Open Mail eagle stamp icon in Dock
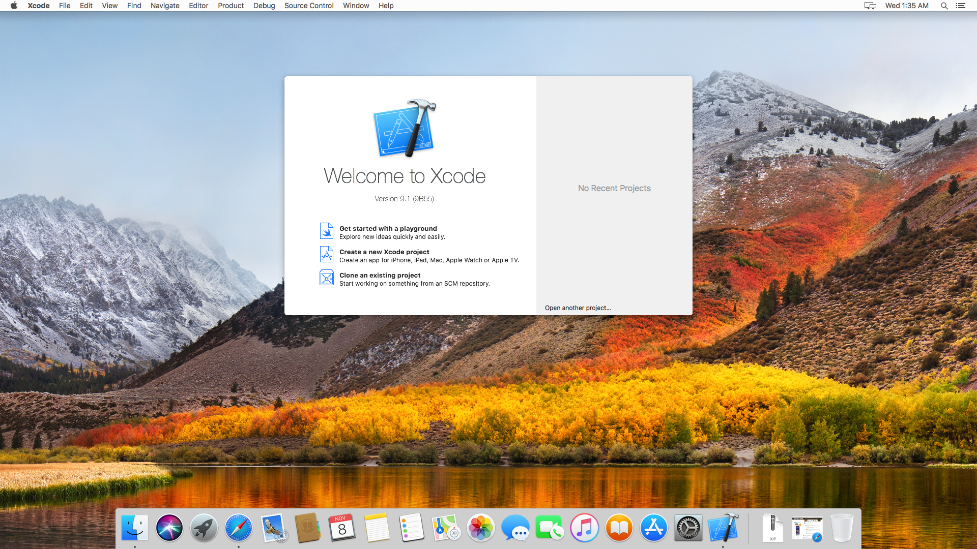This screenshot has height=549, width=977. pos(274,528)
